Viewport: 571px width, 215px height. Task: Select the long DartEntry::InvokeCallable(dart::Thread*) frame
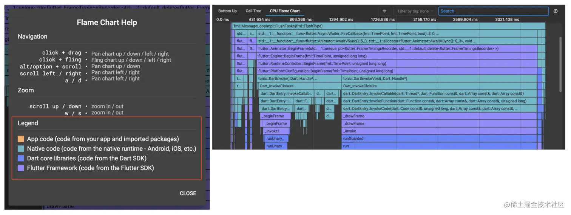[439, 94]
